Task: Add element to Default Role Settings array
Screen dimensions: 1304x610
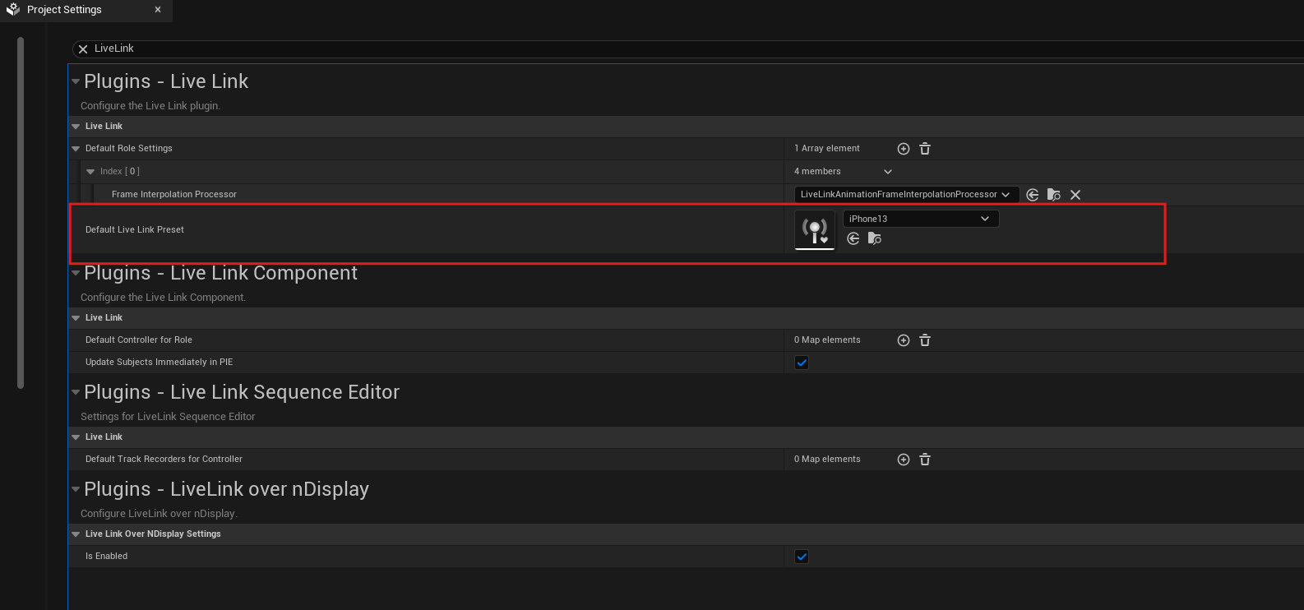Action: (903, 149)
